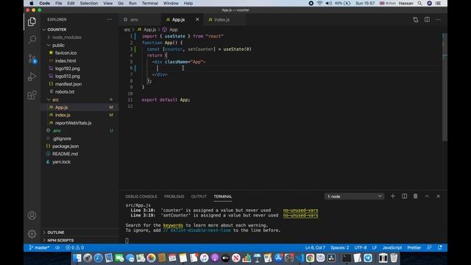Open reportWebVitals.js in explorer
Image resolution: width=471 pixels, height=265 pixels.
tap(73, 123)
